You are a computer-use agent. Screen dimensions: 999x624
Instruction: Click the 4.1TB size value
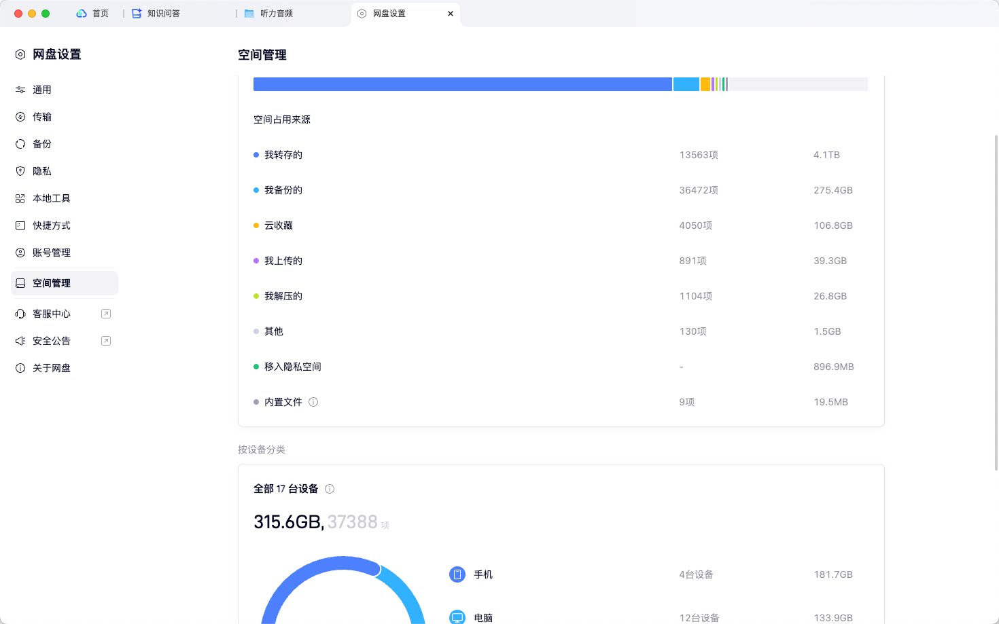[x=827, y=155]
